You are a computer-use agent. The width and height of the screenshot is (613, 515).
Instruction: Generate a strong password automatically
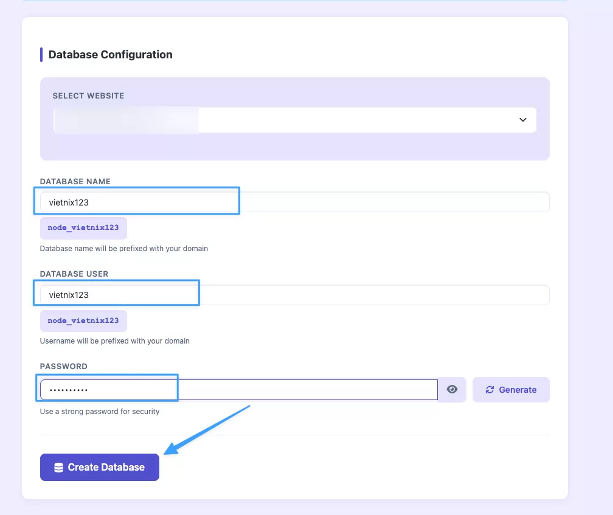point(511,389)
